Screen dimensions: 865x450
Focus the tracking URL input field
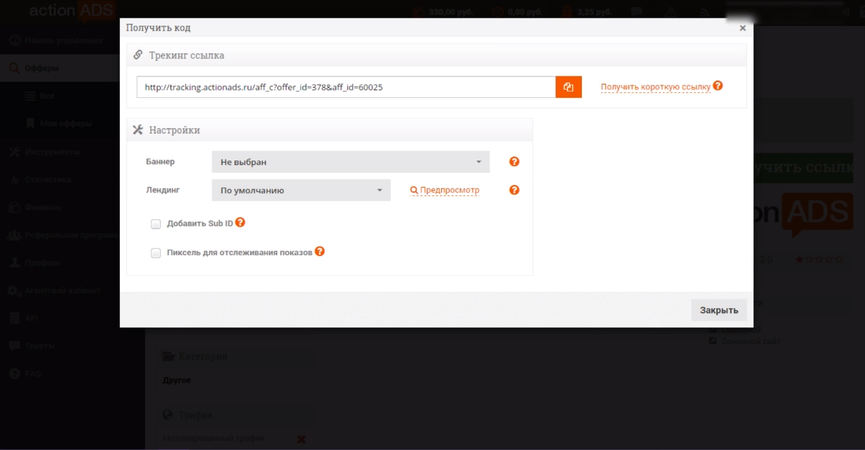[346, 87]
